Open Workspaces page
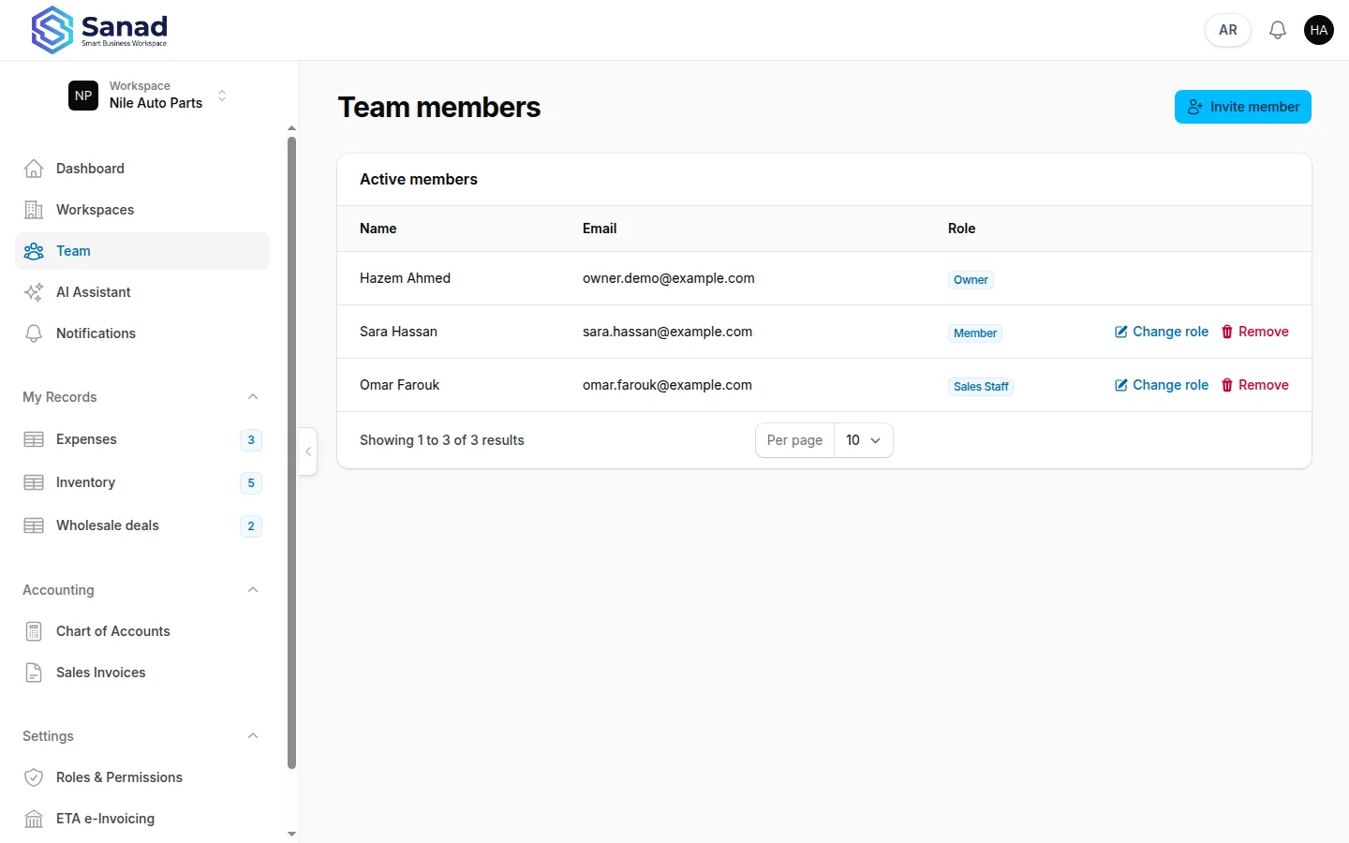This screenshot has height=843, width=1349. pos(142,210)
